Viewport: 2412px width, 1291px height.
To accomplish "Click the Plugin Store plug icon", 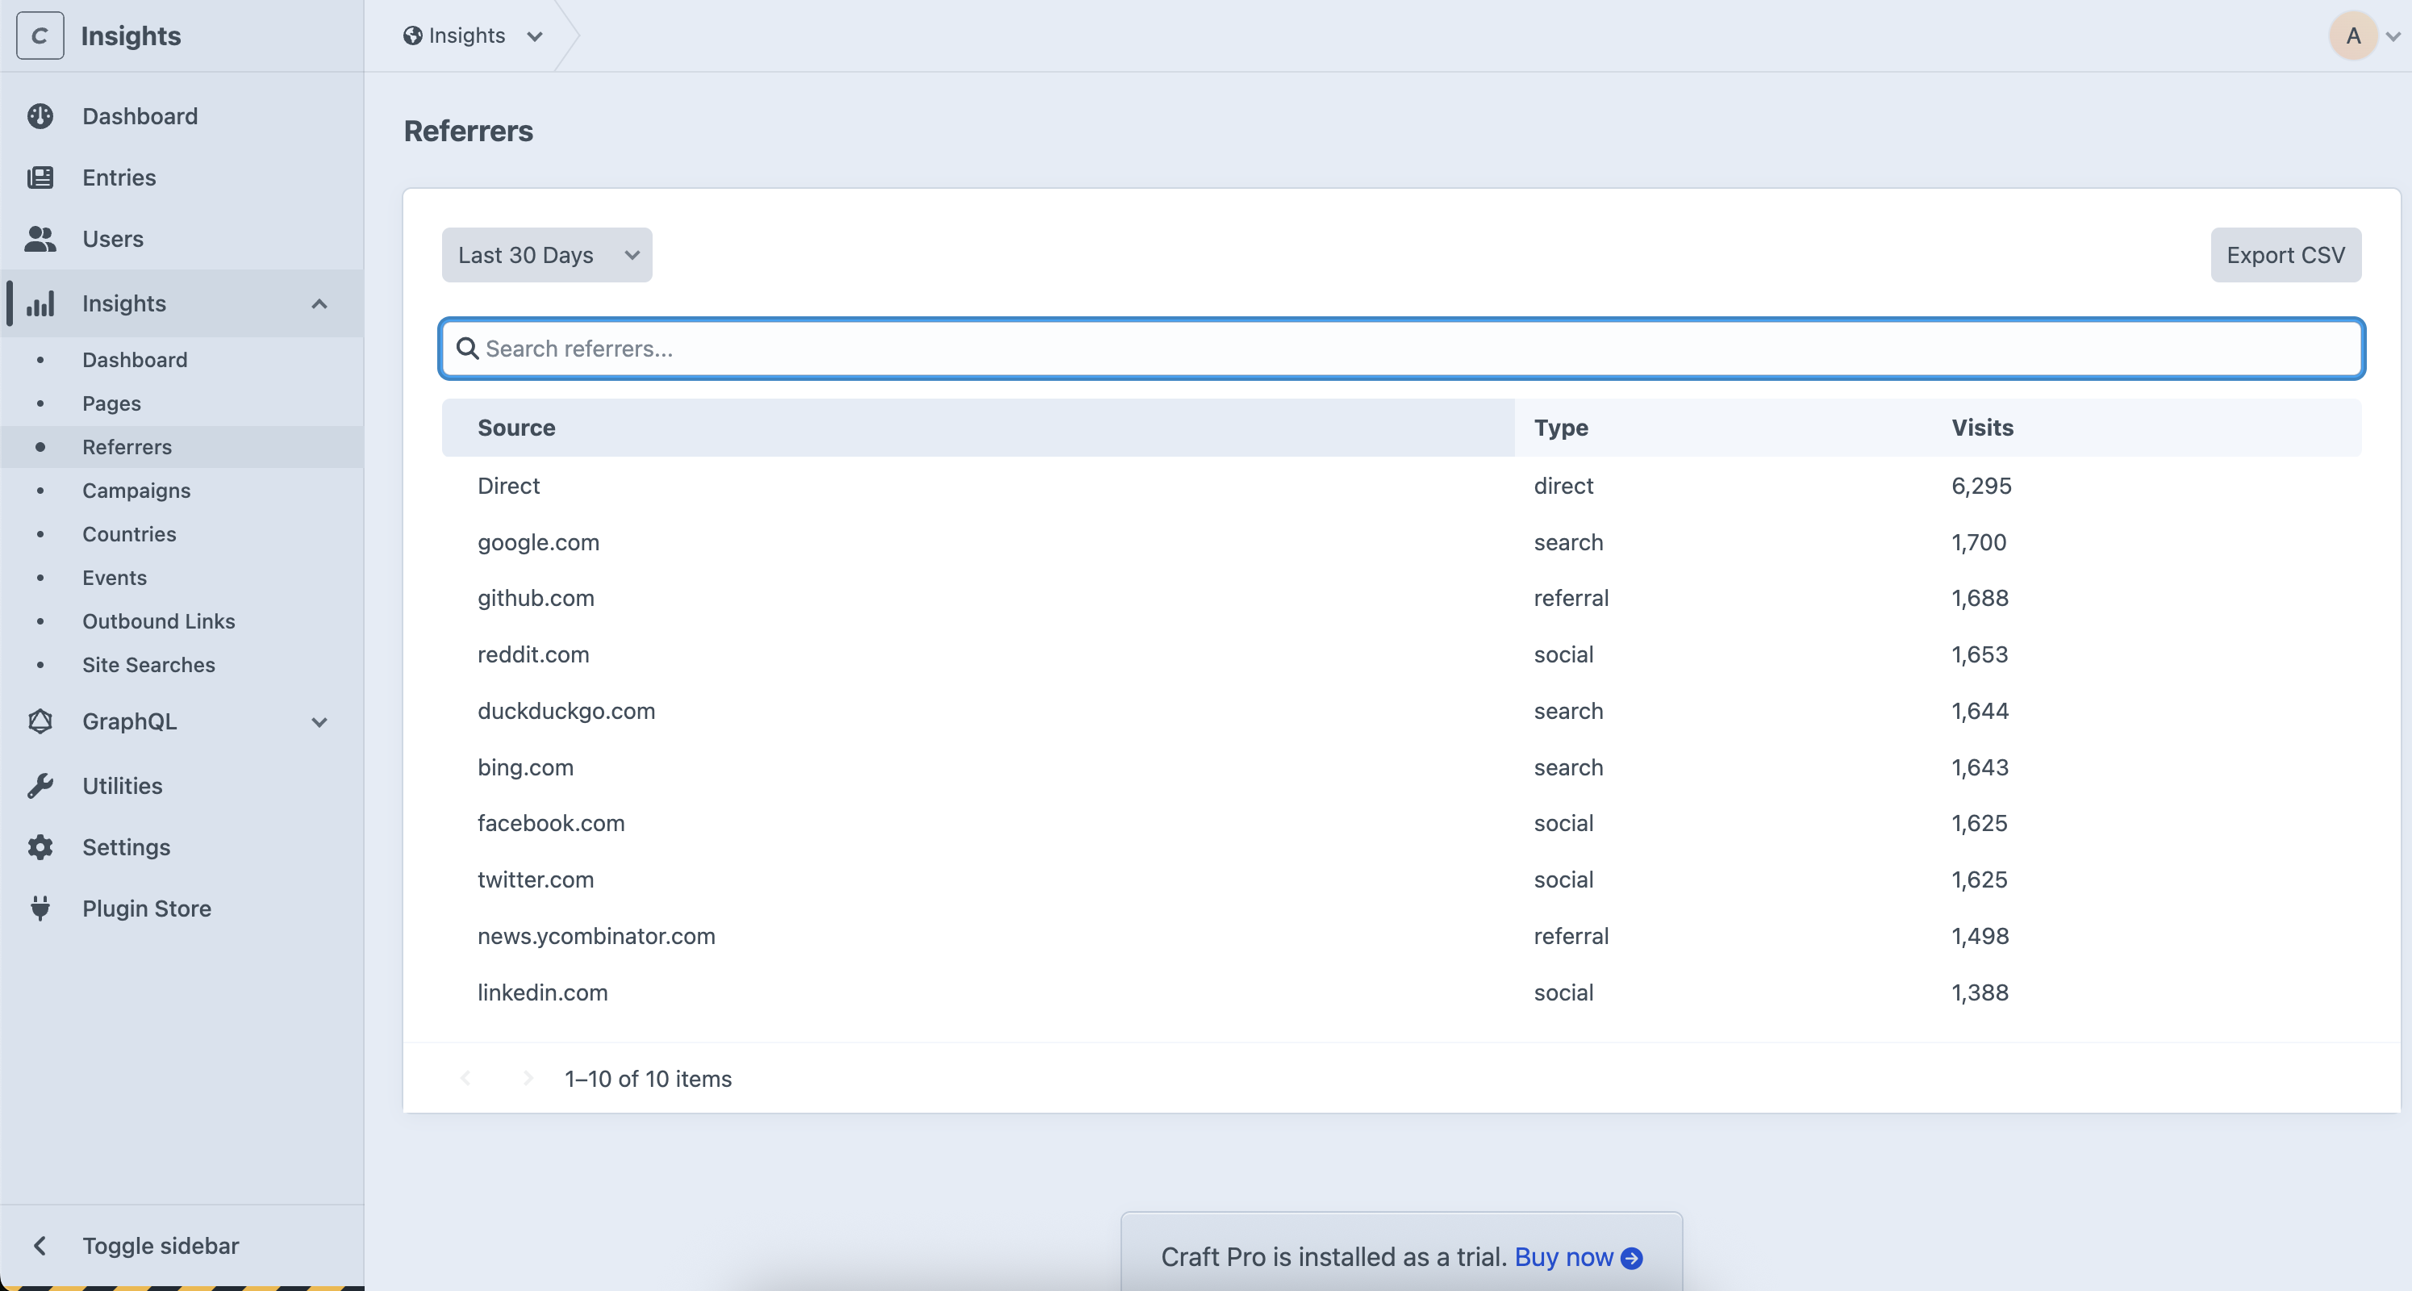I will (x=40, y=909).
